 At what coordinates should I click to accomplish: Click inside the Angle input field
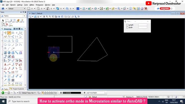click(143, 27)
